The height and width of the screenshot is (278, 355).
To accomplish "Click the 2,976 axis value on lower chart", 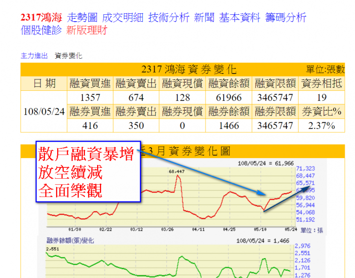I will click(x=302, y=246).
